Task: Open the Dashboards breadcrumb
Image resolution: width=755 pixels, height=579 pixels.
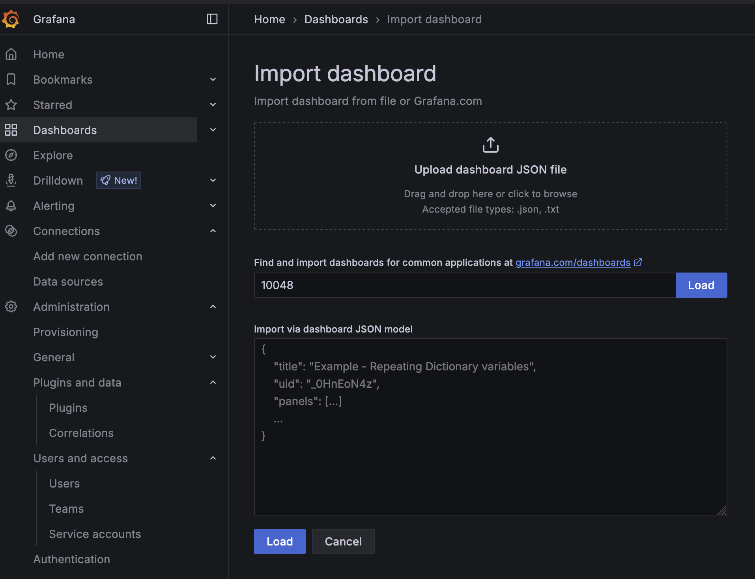Action: pyautogui.click(x=336, y=19)
